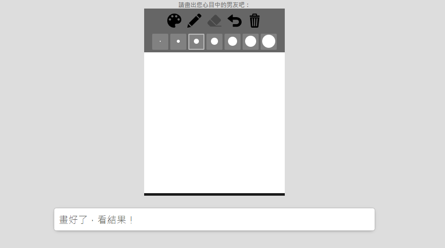Click the 請畫出您心目中的男友吧 heading text

211,5
